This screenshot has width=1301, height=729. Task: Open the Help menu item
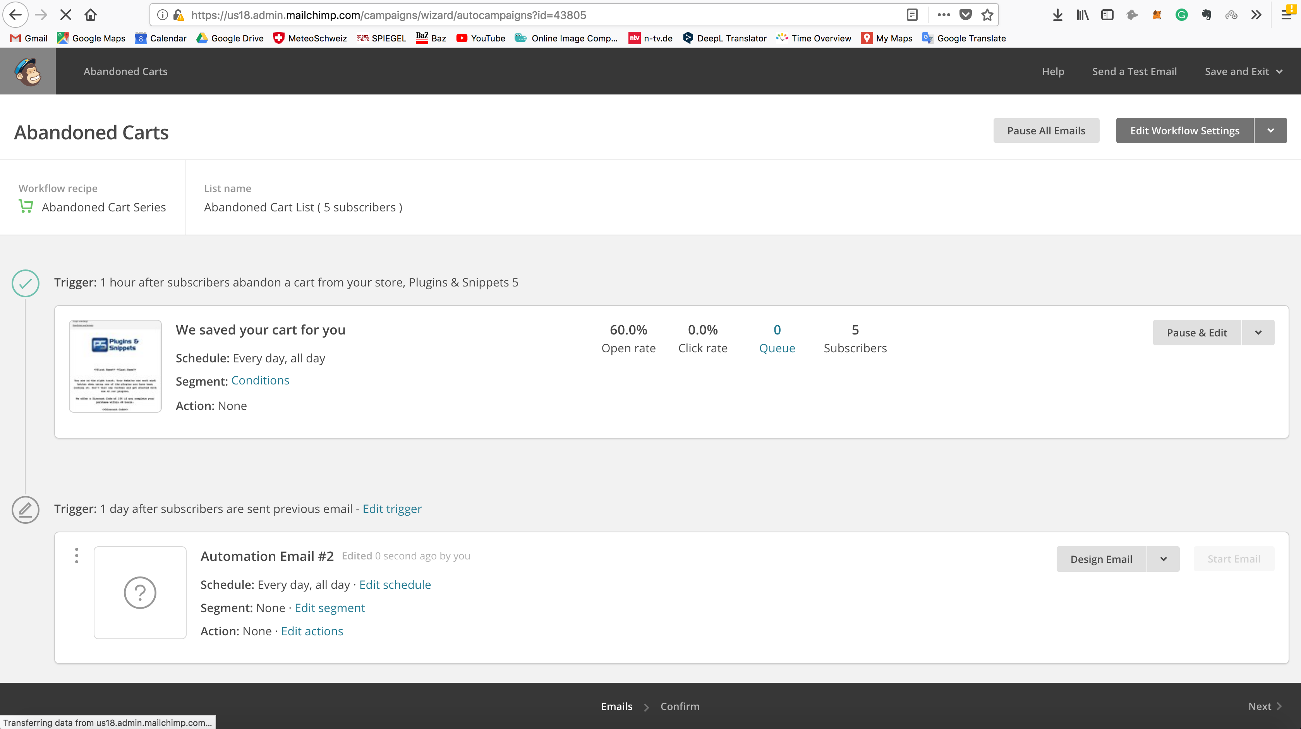tap(1053, 71)
